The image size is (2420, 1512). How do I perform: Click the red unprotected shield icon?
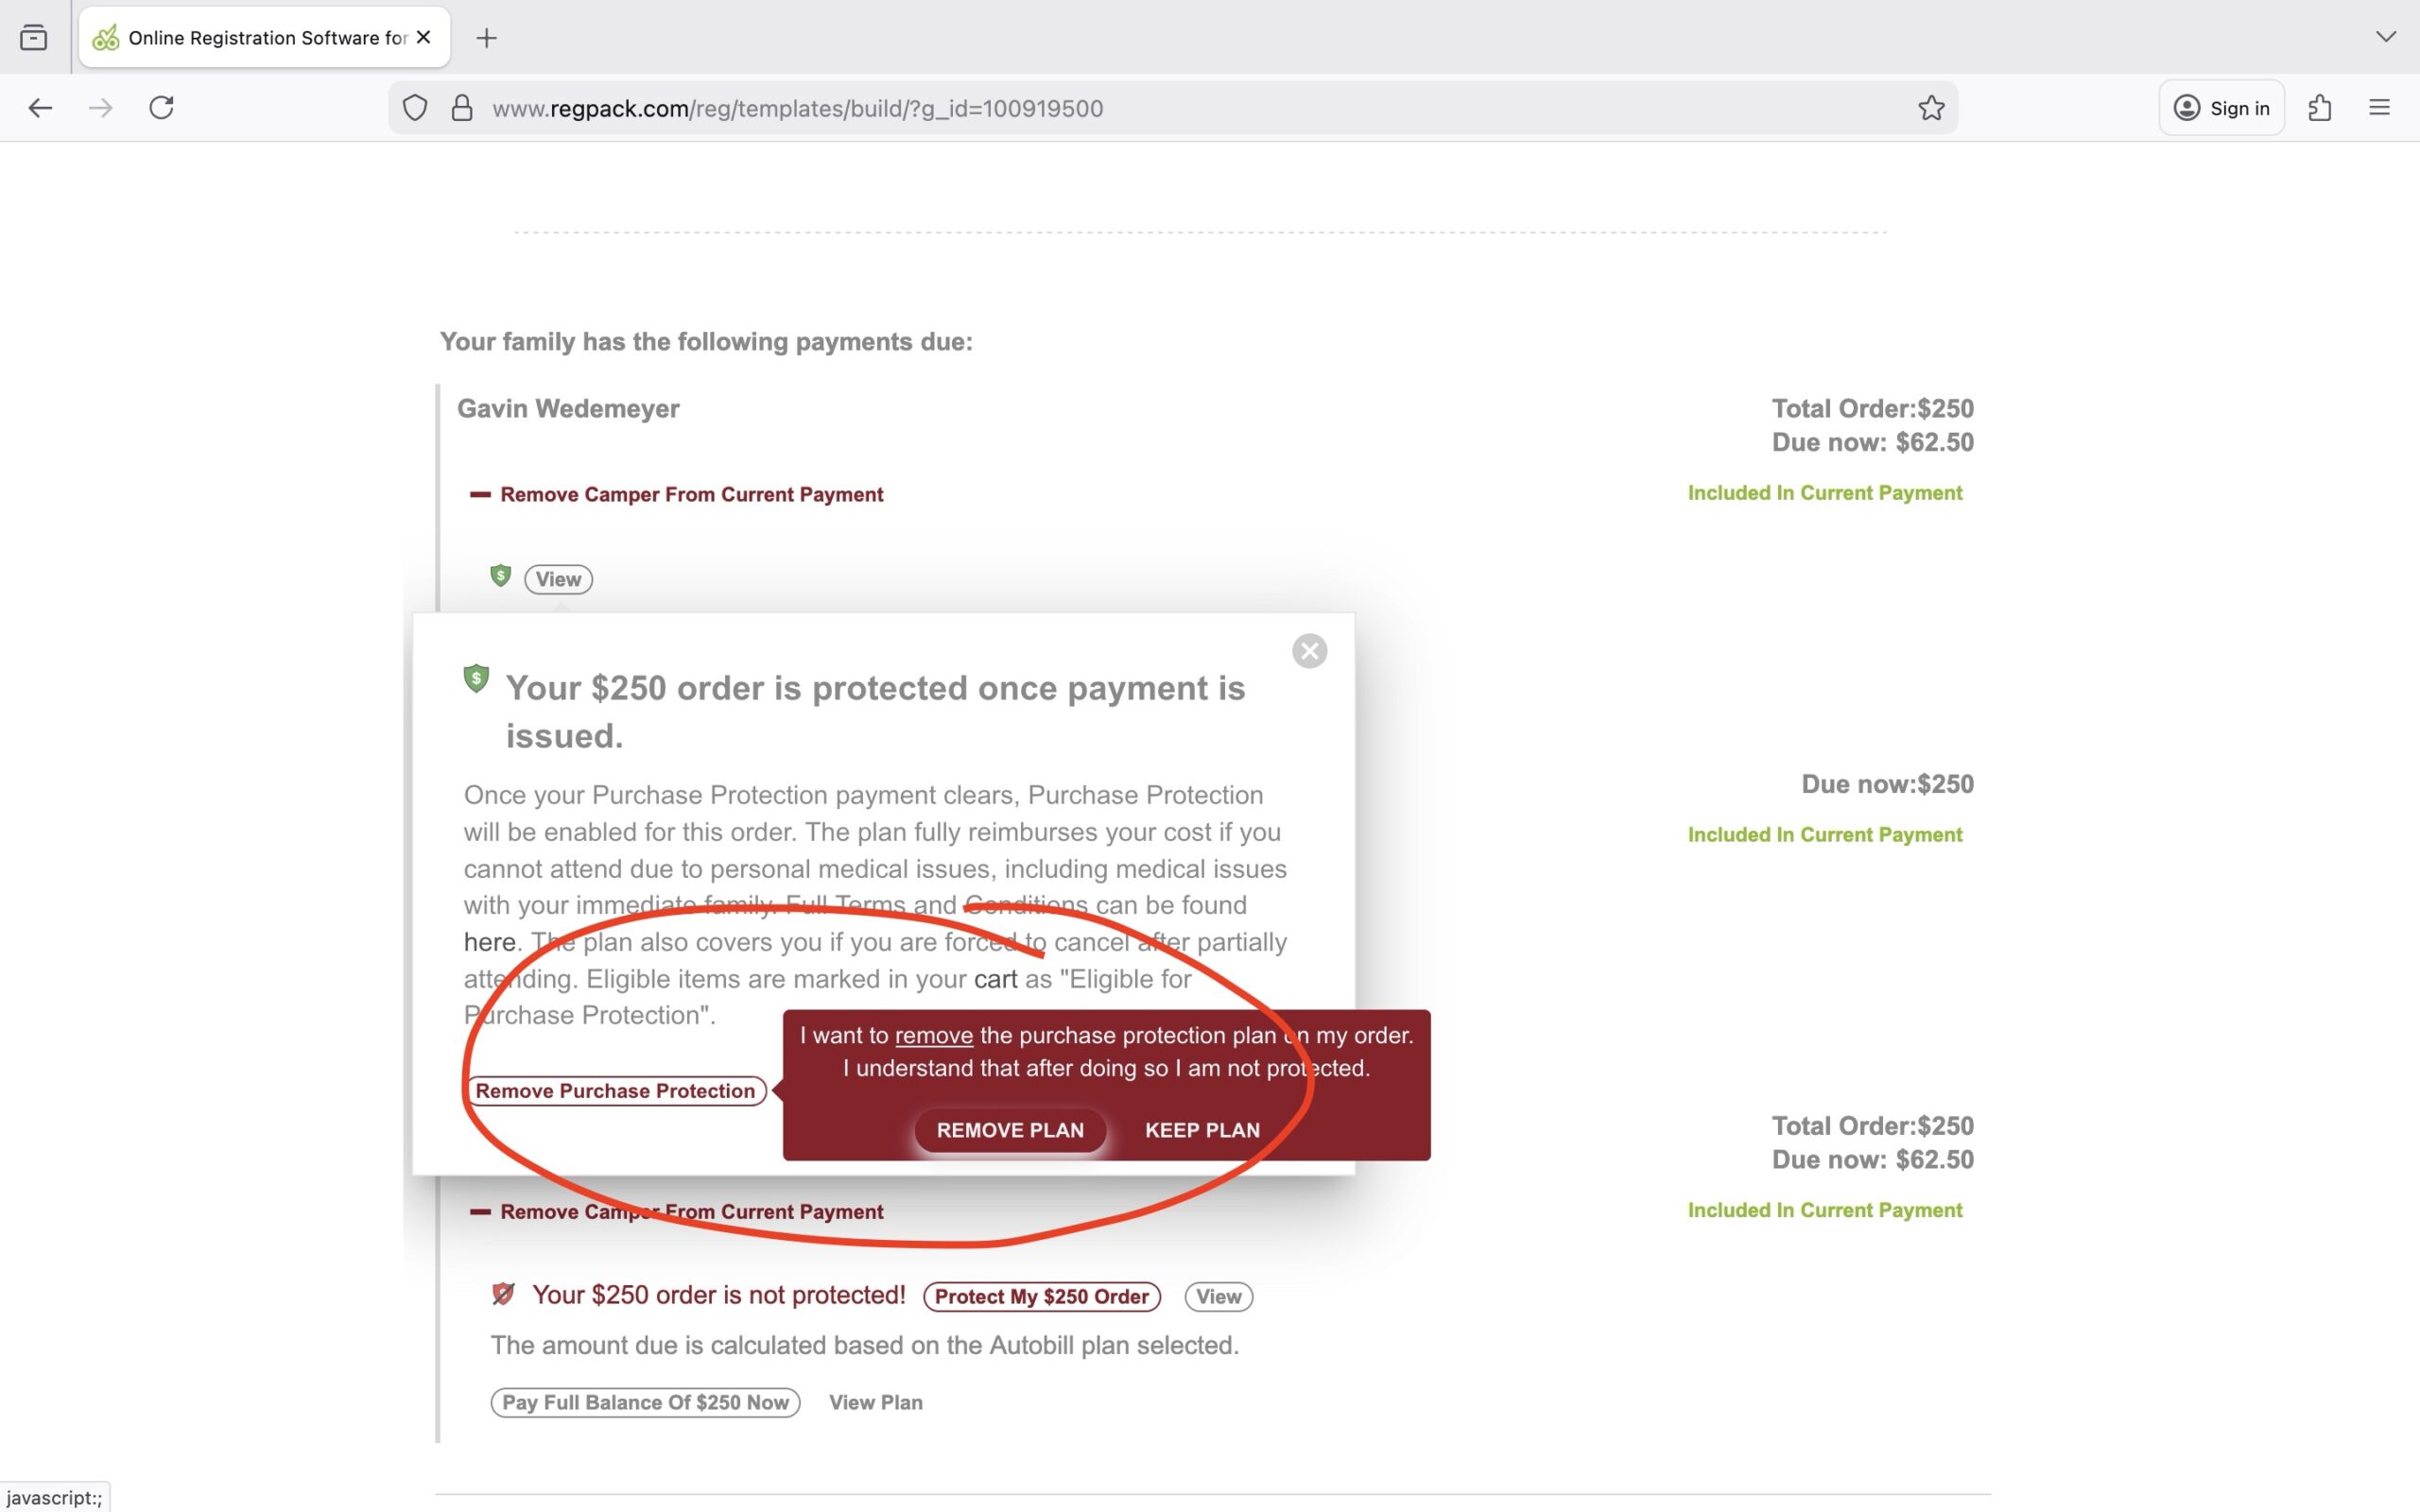503,1294
